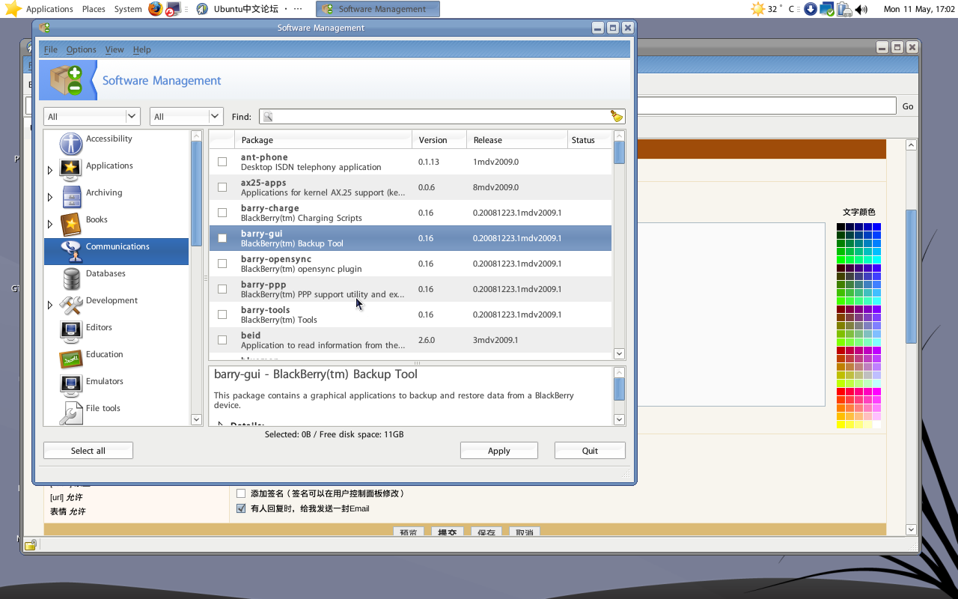Click the Quit button
Image resolution: width=958 pixels, height=599 pixels.
(590, 451)
